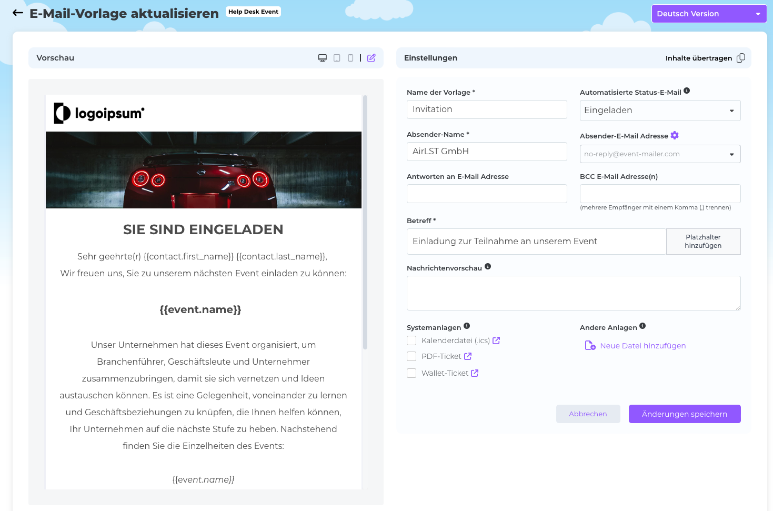Click the red car banner image
The height and width of the screenshot is (511, 773).
[x=204, y=170]
